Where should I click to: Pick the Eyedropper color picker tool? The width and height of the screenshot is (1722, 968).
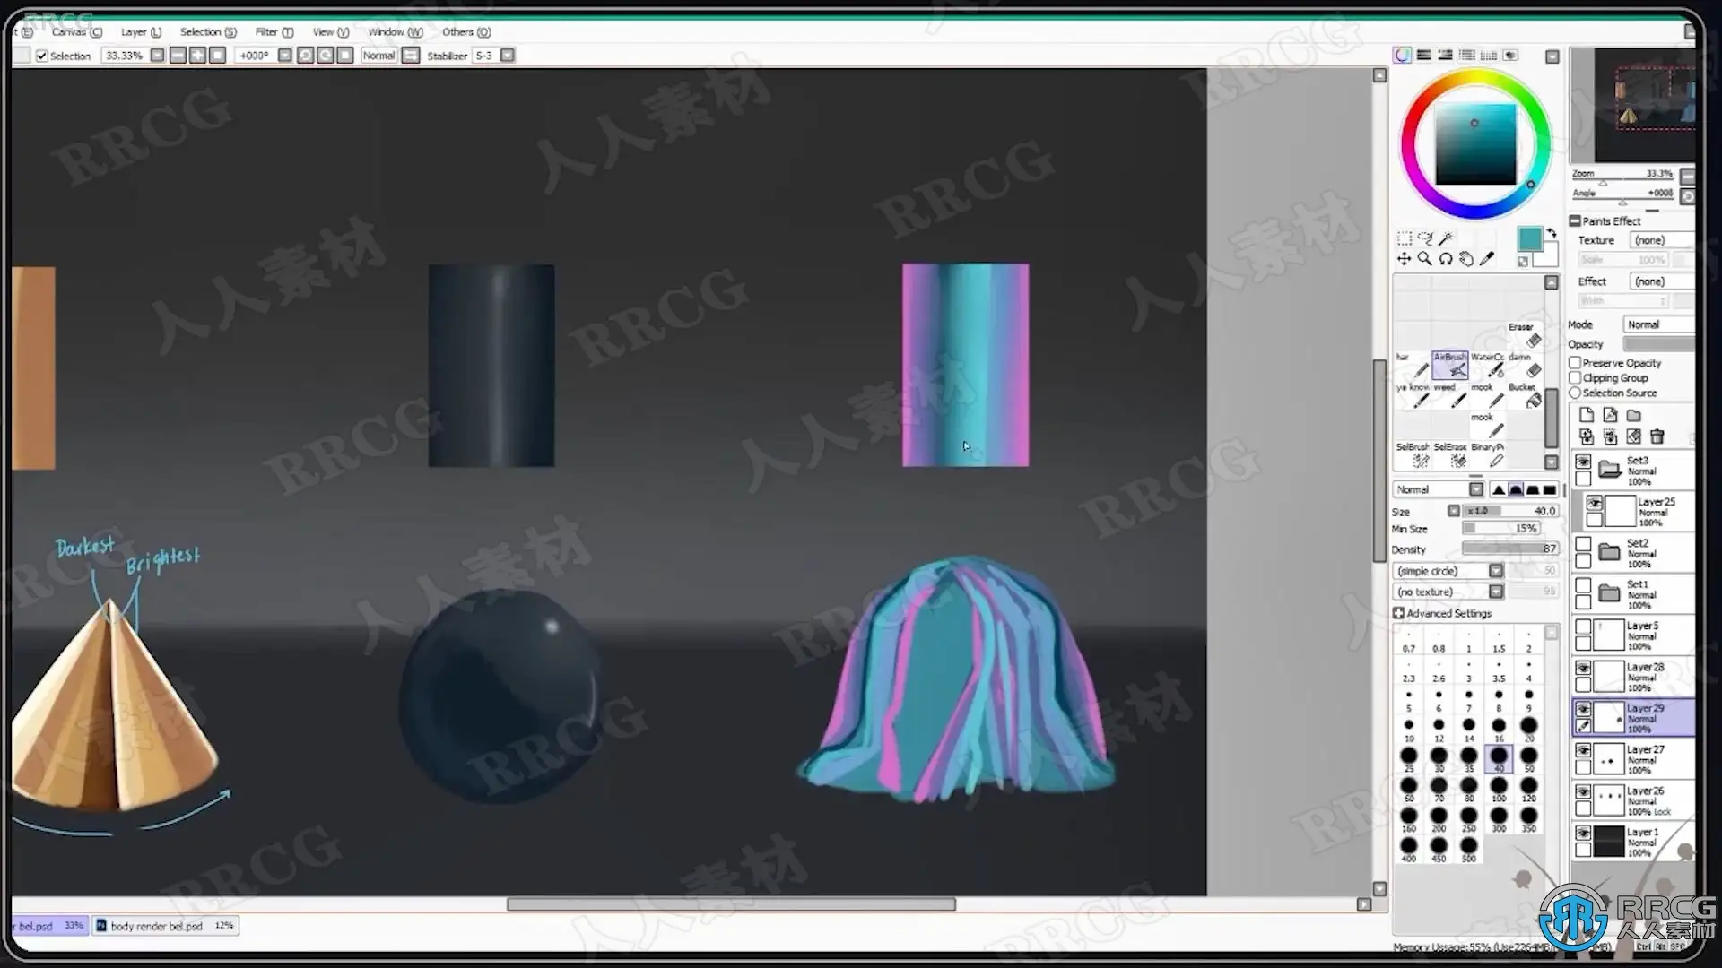(1487, 259)
